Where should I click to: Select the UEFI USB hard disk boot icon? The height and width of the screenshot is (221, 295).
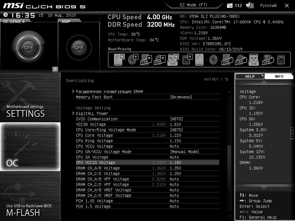(146, 60)
